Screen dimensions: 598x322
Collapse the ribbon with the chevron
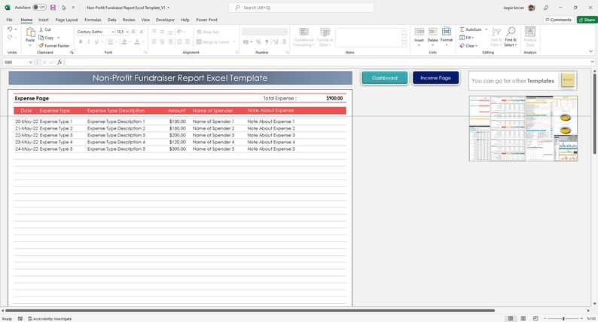click(590, 51)
